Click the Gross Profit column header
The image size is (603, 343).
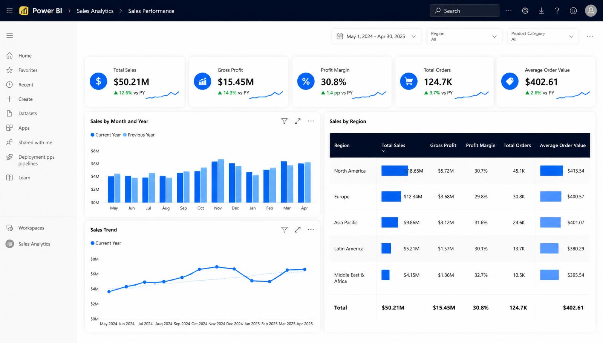[443, 146]
